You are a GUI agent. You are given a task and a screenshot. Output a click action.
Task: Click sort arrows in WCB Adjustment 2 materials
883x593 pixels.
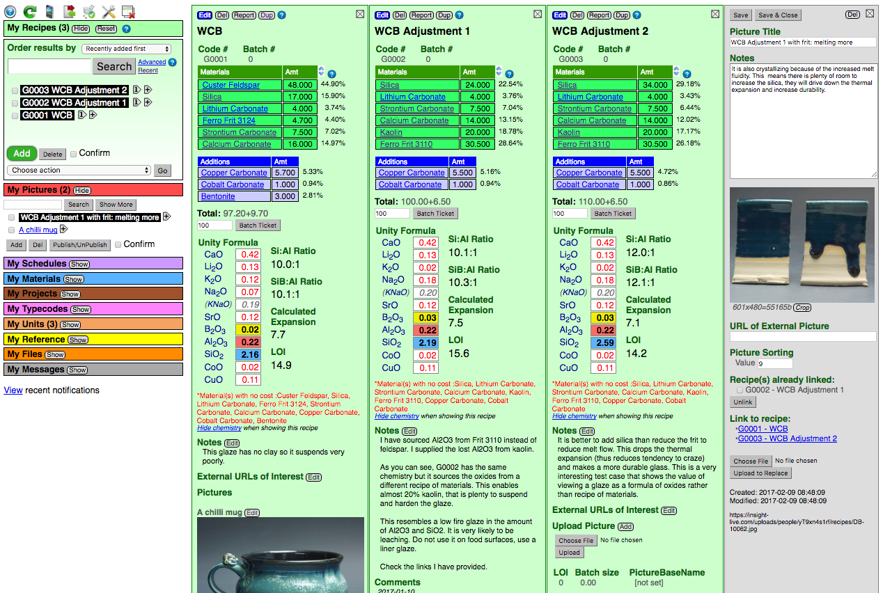tap(676, 71)
